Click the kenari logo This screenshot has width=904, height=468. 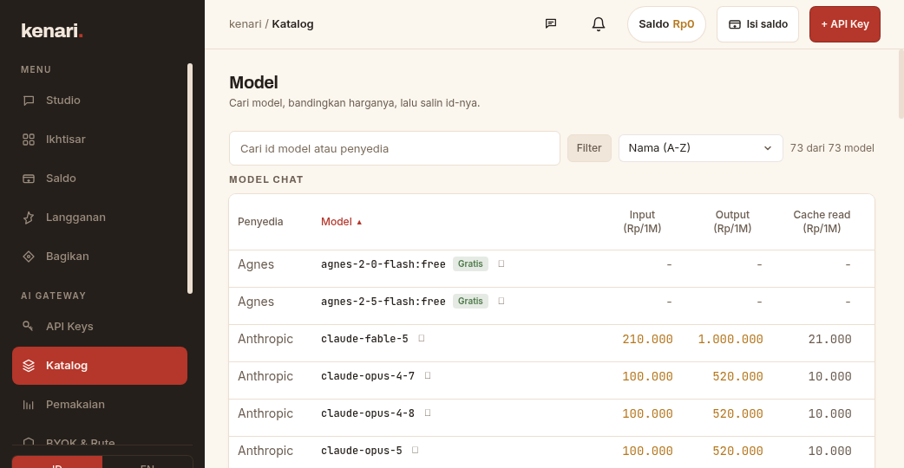[52, 30]
